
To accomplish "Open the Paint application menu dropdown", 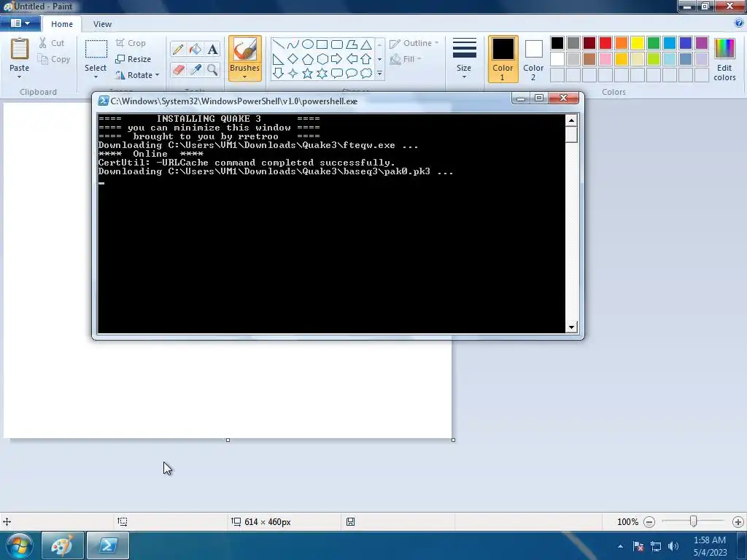I will tap(20, 23).
